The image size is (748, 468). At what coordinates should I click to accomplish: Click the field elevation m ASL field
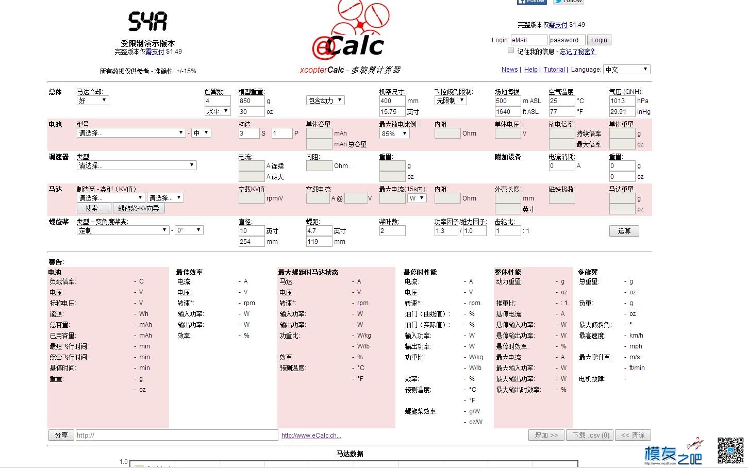(x=508, y=101)
